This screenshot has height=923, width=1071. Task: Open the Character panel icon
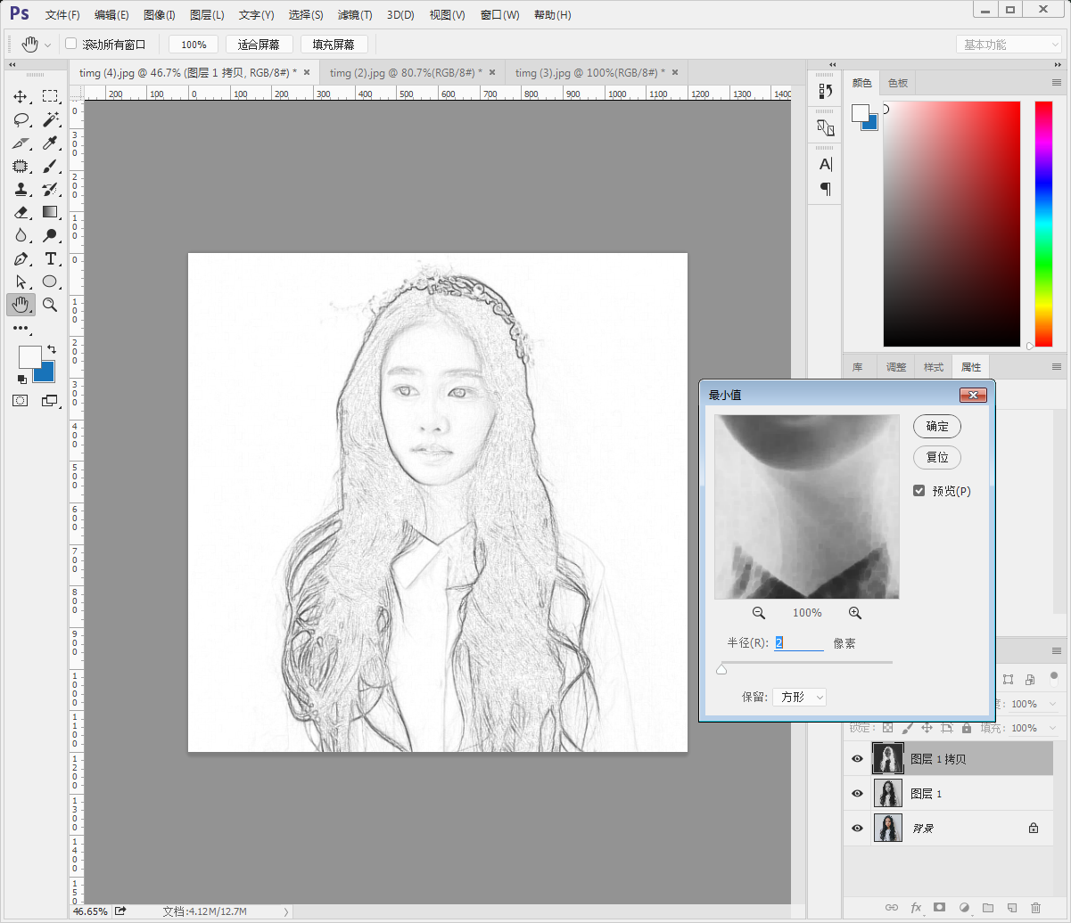click(825, 164)
